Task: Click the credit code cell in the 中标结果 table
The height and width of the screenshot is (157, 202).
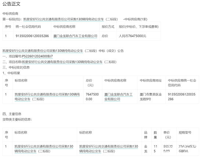Action: click(x=182, y=97)
